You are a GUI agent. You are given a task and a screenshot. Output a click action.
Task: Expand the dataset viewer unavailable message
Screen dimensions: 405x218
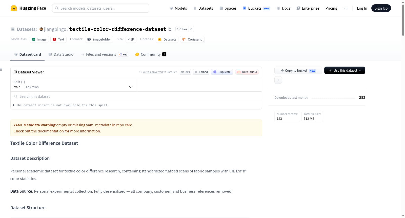[61, 105]
